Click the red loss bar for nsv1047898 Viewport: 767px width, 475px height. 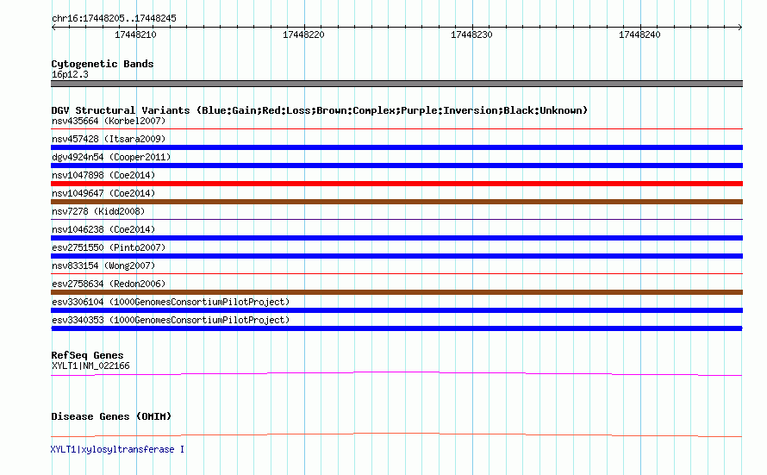point(396,184)
